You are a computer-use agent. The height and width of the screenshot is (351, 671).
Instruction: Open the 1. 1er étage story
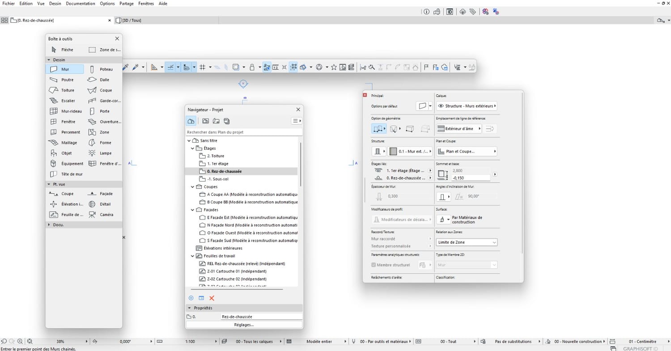[x=217, y=164]
